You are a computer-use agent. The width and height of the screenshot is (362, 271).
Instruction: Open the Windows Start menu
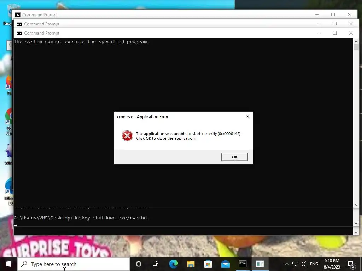(8, 264)
